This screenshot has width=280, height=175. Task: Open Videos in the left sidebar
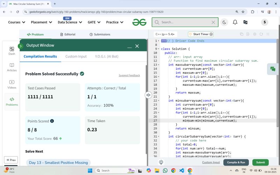pos(12,84)
